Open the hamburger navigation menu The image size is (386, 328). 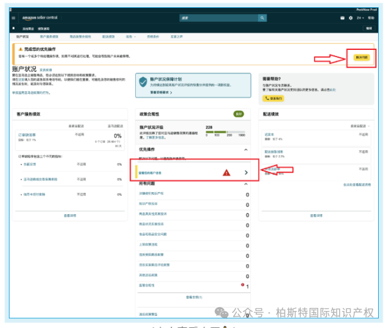pyautogui.click(x=13, y=18)
